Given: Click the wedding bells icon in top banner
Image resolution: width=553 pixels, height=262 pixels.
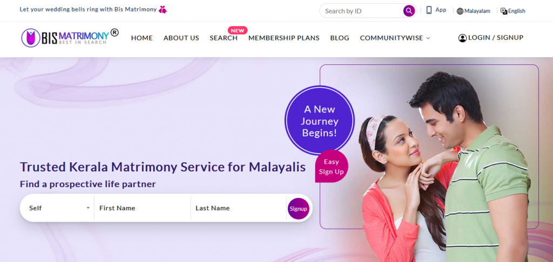Looking at the screenshot, I should pos(163,10).
